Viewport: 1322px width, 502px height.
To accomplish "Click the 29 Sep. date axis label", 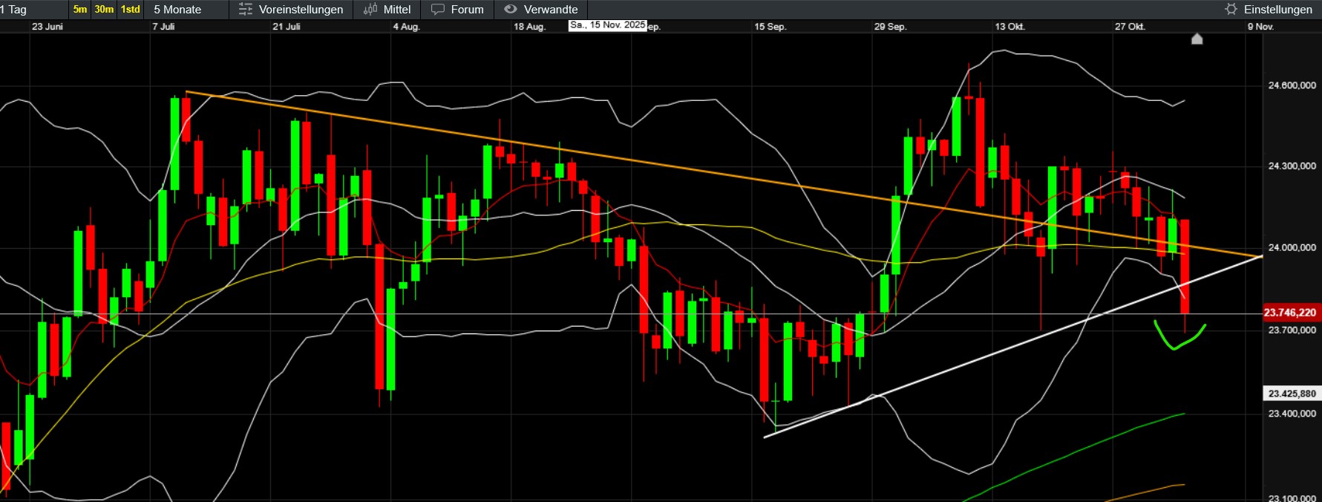I will (x=890, y=27).
